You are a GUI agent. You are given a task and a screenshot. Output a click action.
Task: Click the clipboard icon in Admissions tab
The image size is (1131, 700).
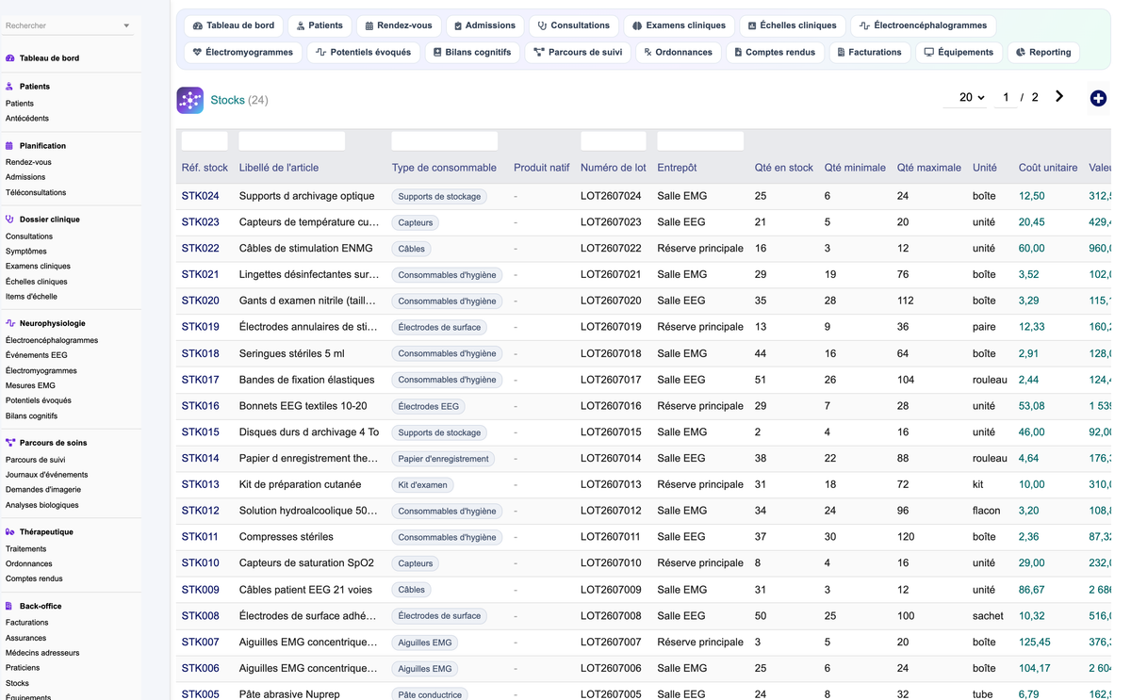coord(458,26)
